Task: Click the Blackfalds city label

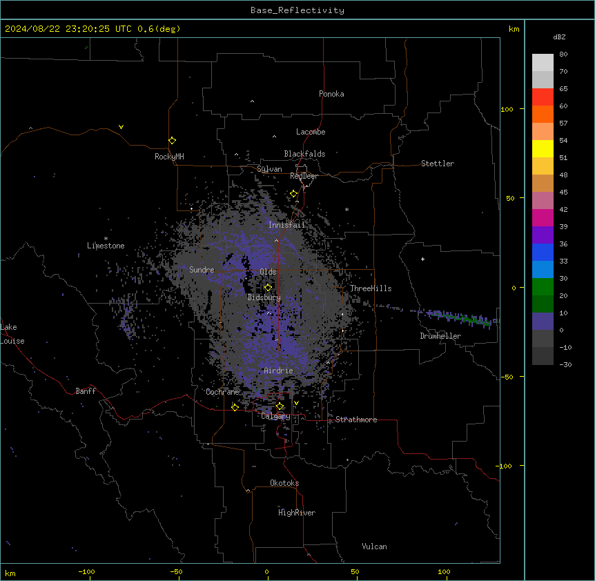Action: [x=304, y=154]
